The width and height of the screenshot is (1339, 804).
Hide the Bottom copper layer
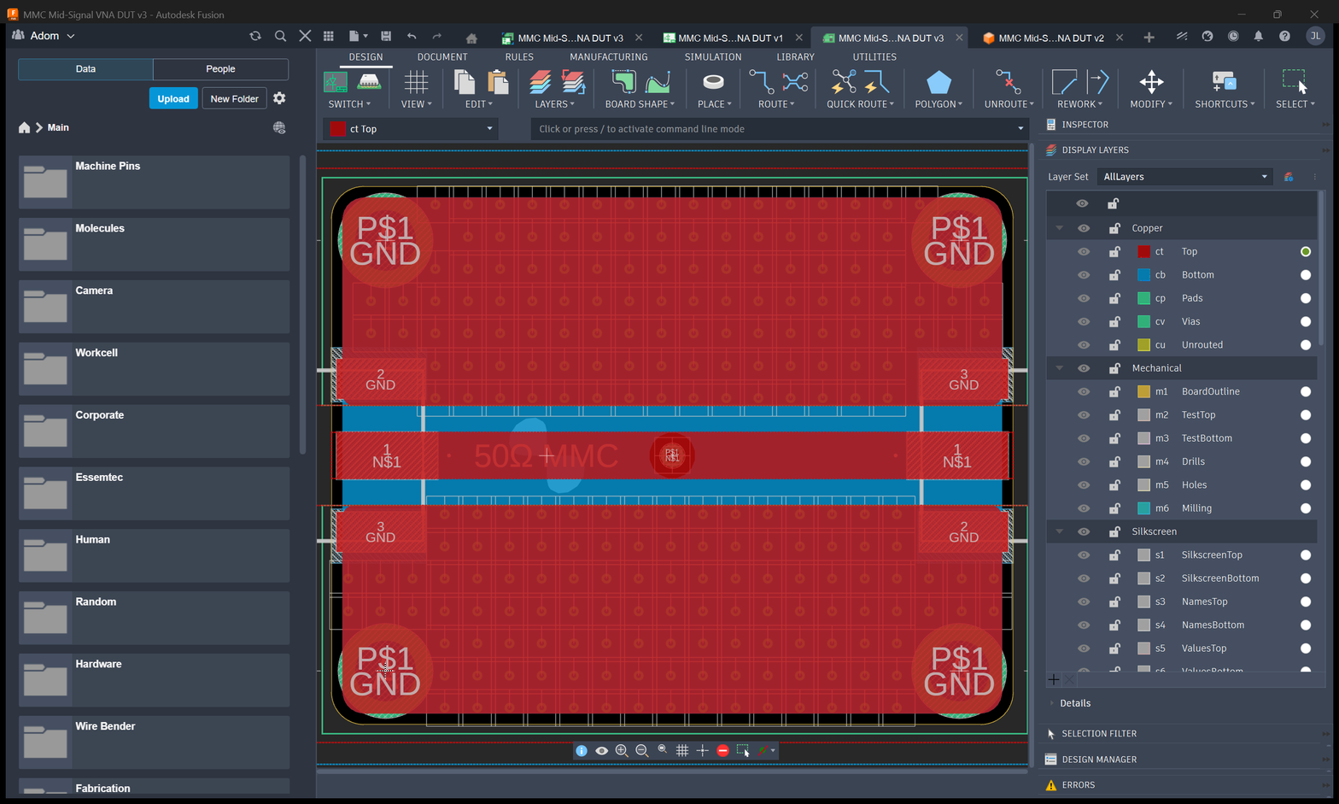(x=1083, y=275)
